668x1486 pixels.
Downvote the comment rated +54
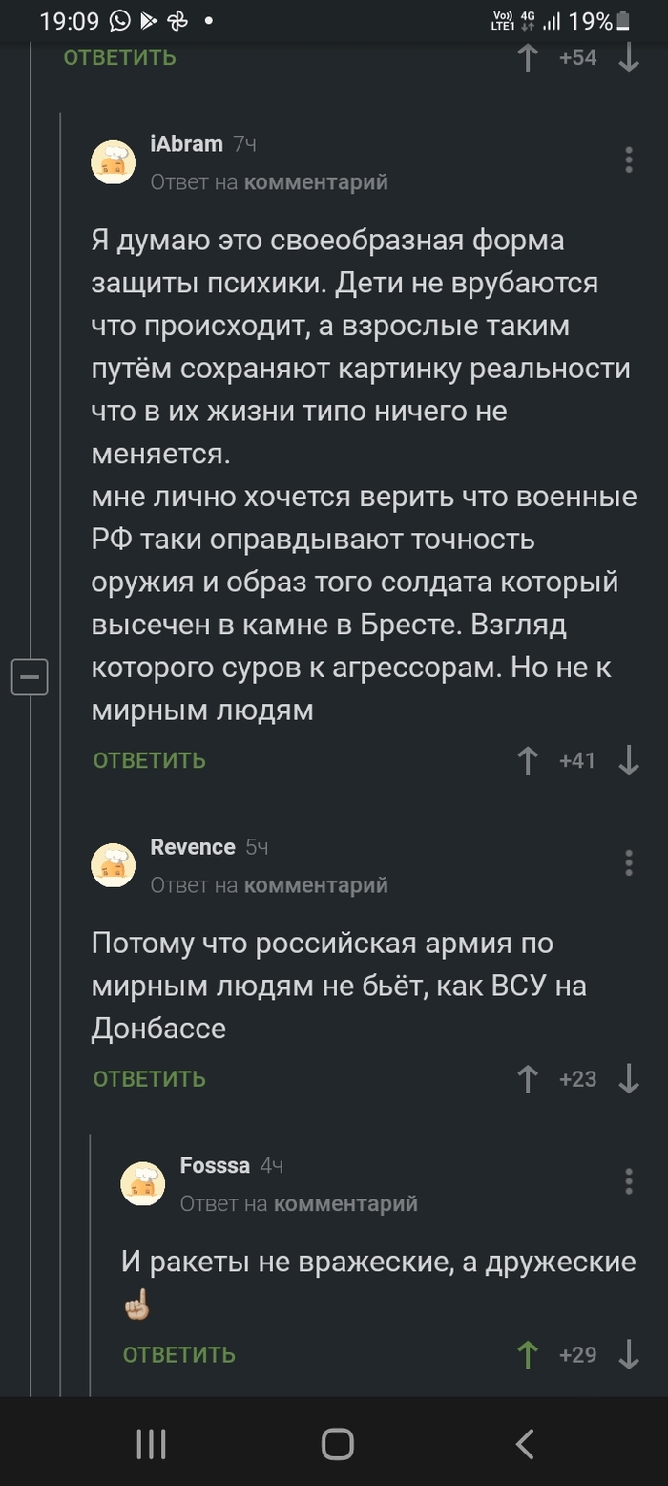pos(628,57)
